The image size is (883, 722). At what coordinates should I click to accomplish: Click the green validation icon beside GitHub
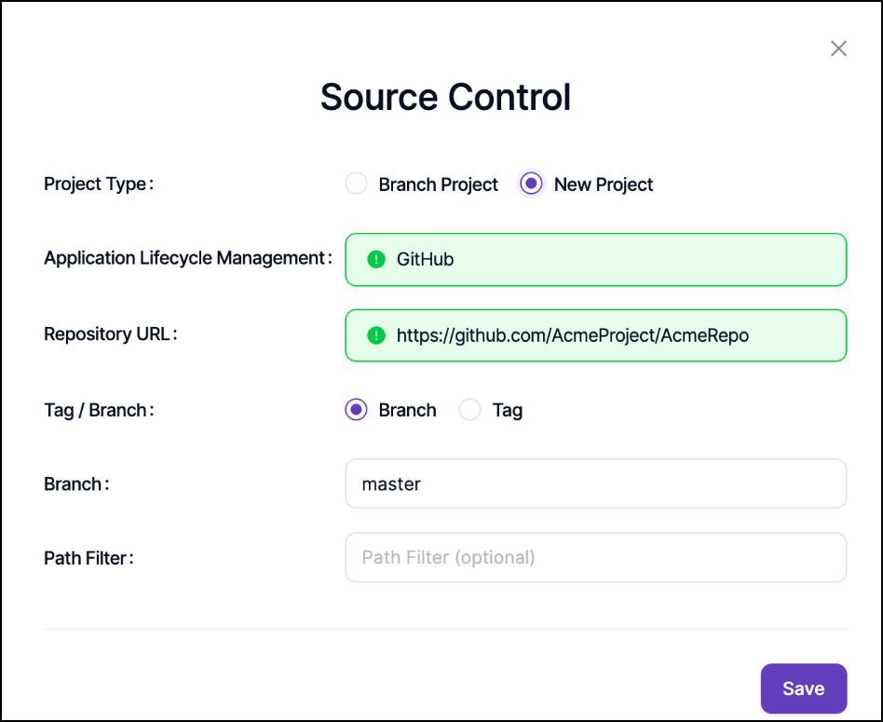coord(376,260)
